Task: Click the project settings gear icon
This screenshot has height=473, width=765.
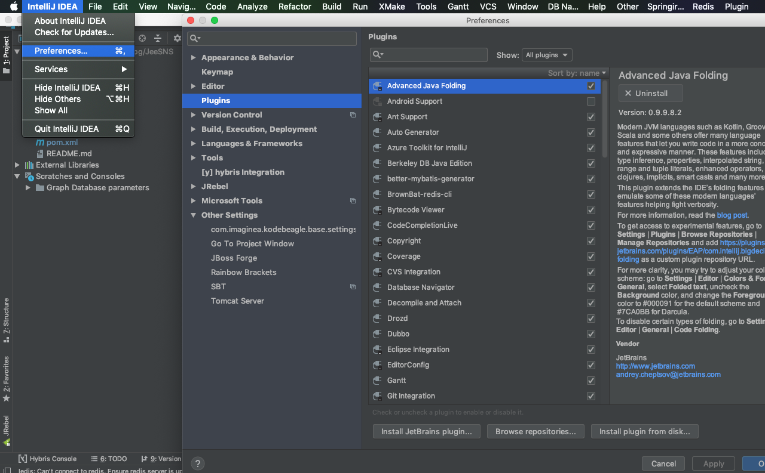Action: (x=177, y=38)
